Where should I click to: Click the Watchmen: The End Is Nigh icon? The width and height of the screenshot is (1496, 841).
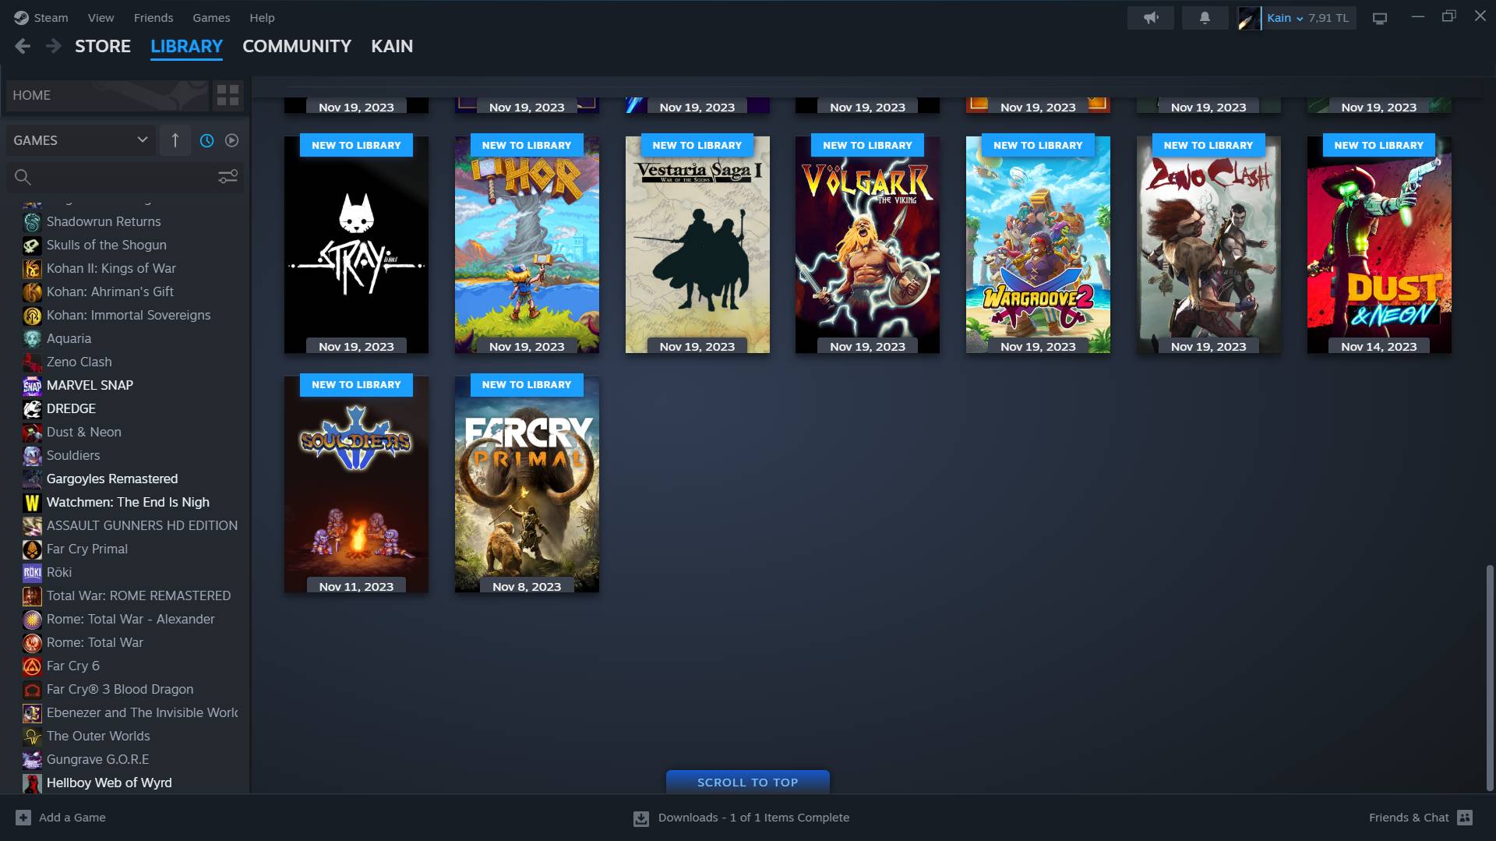click(x=32, y=503)
